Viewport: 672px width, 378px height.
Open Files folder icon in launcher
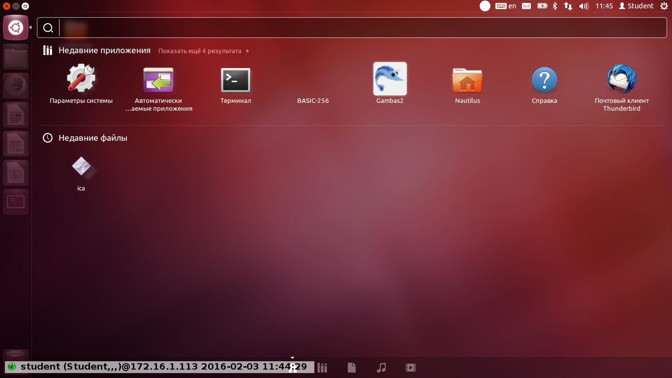click(16, 57)
